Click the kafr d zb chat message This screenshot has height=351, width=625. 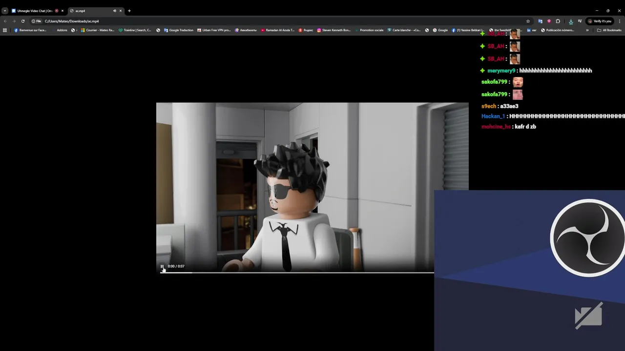click(x=525, y=127)
